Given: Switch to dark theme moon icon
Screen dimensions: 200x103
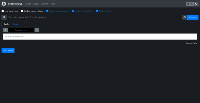Looking at the screenshot, I should point(192,4).
